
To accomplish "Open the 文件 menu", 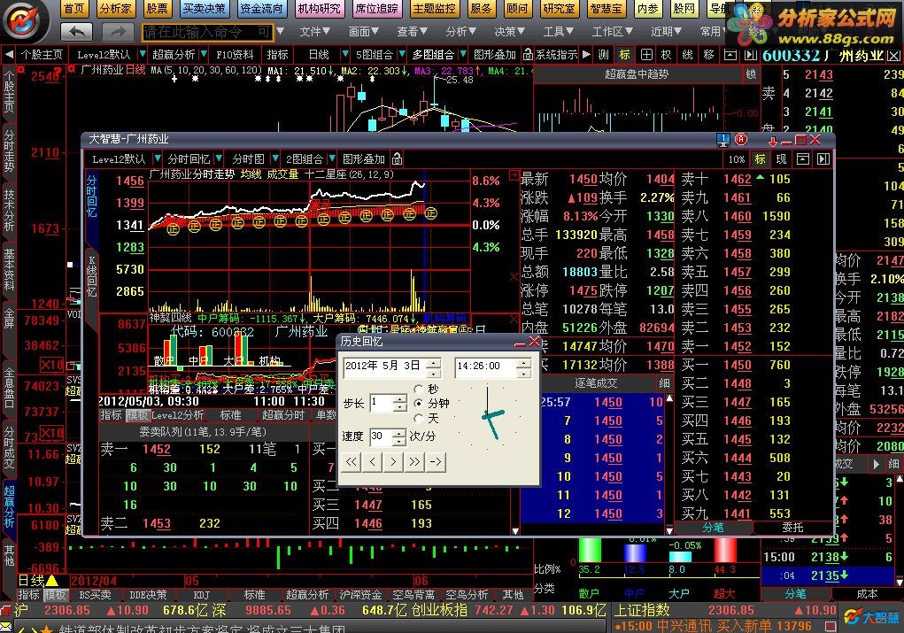I will coord(315,32).
